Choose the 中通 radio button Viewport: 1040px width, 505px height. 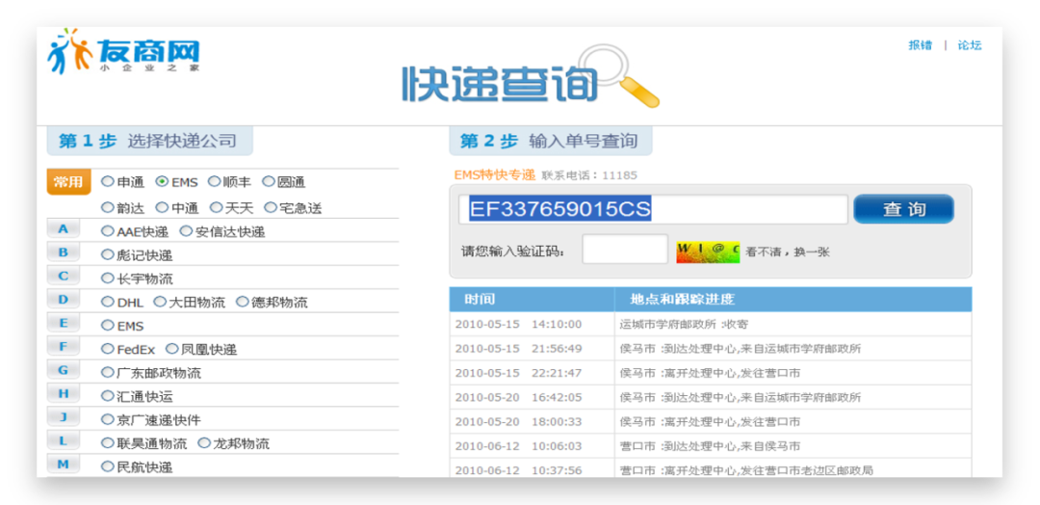[163, 208]
